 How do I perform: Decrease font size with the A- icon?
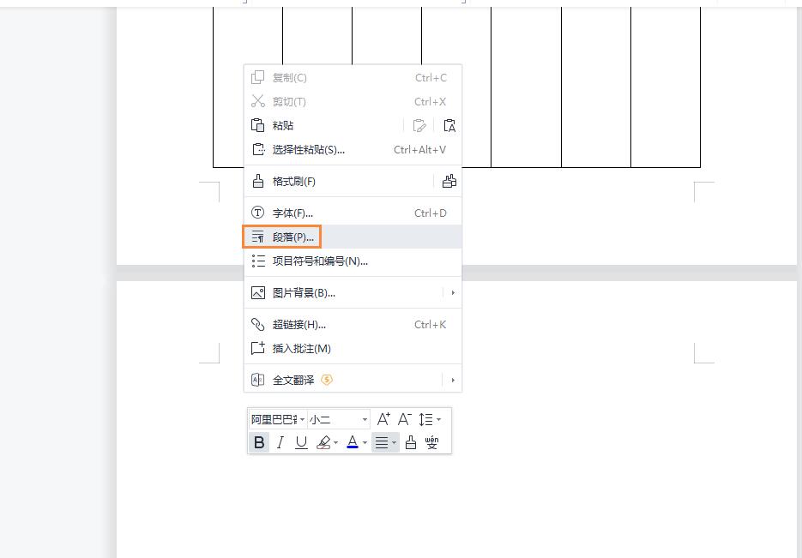[404, 419]
